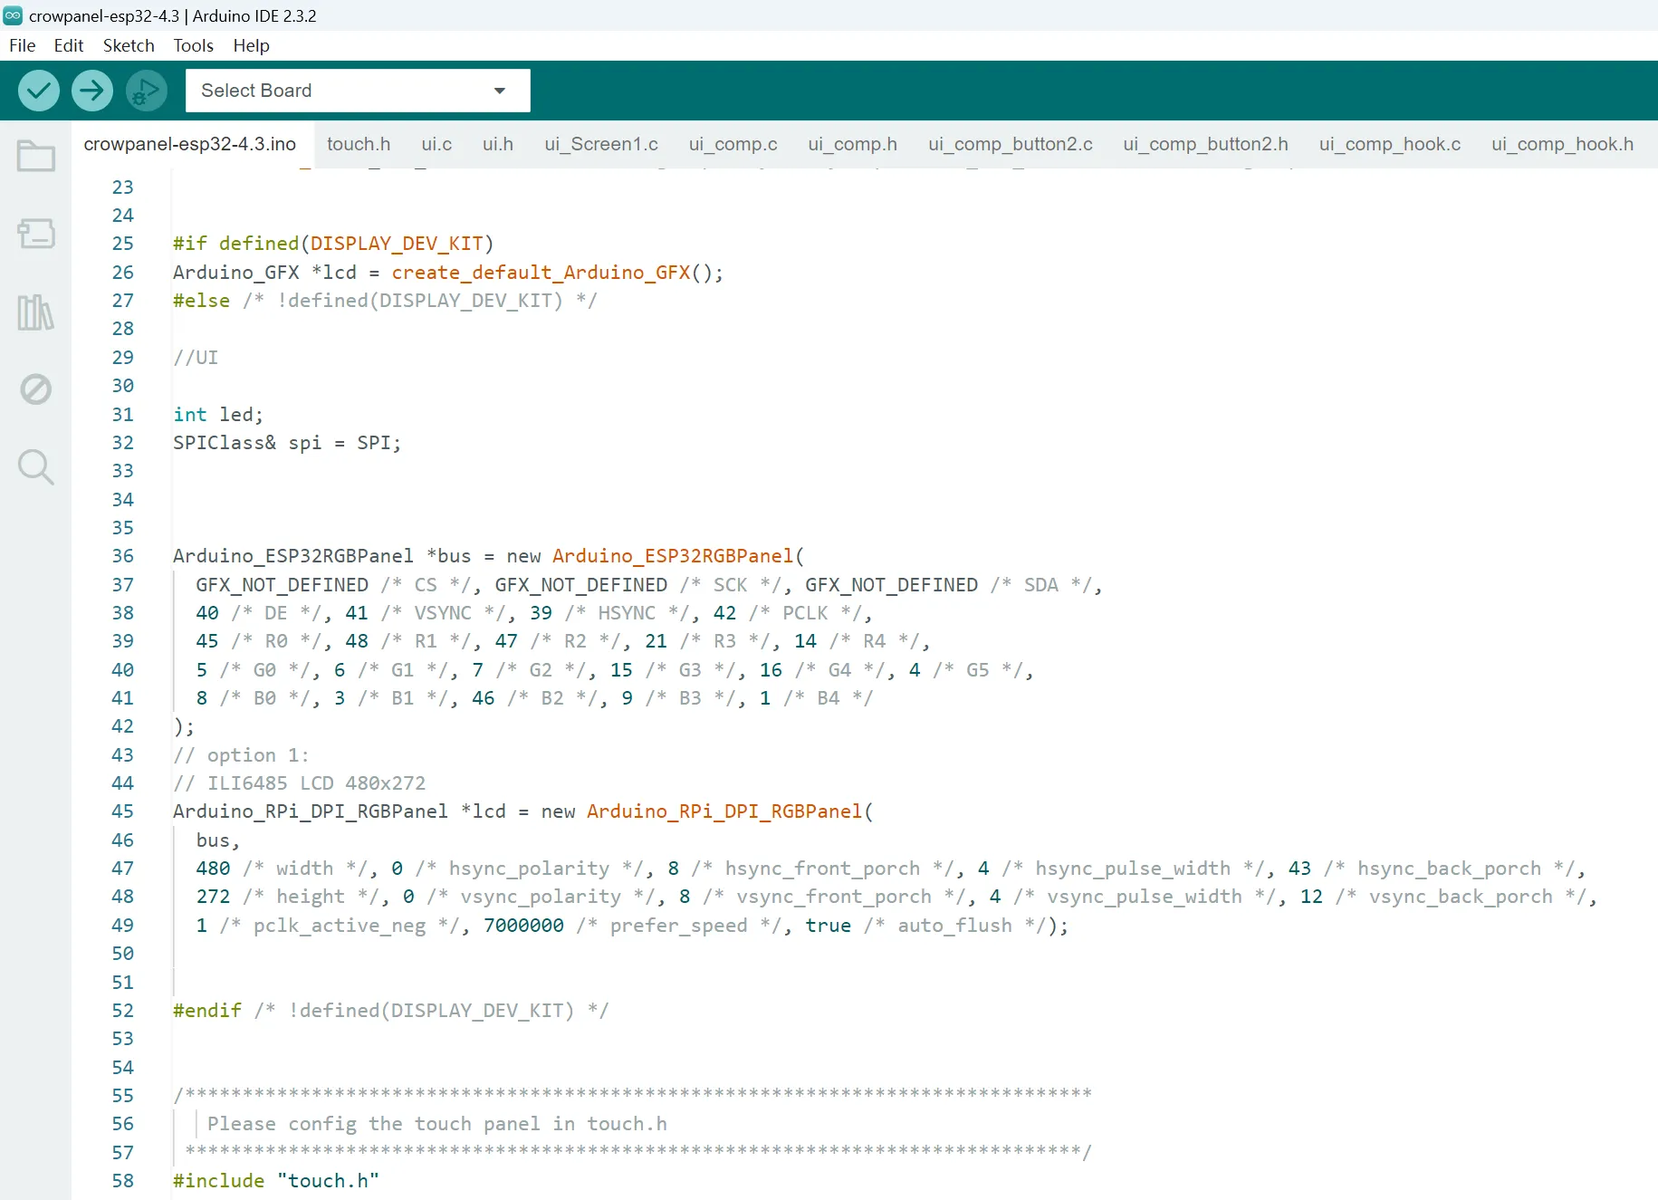Image resolution: width=1658 pixels, height=1200 pixels.
Task: Open the Library Manager books icon
Action: pyautogui.click(x=36, y=312)
